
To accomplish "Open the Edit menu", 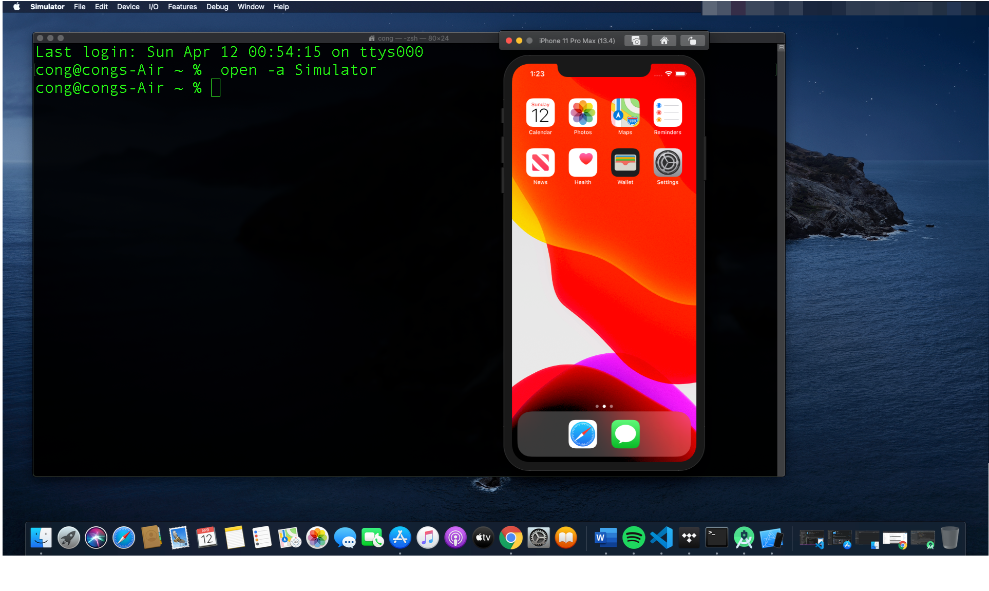I will click(101, 7).
